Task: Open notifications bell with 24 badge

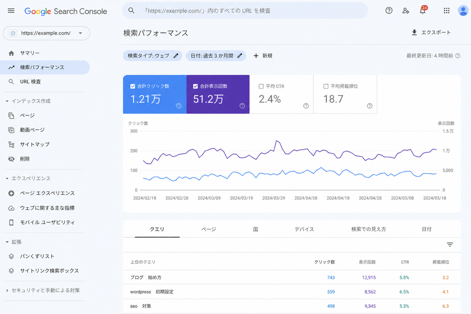Action: point(423,10)
